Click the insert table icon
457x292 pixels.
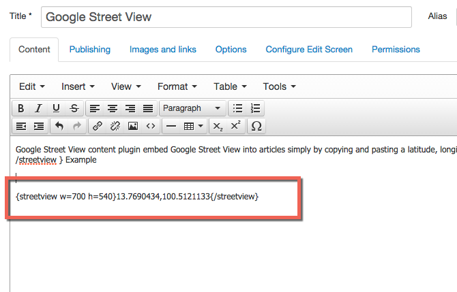coord(189,126)
